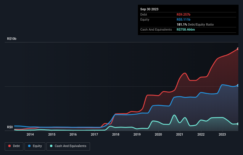
Task: Click the red Debt endpoint marker
Action: tap(238, 49)
